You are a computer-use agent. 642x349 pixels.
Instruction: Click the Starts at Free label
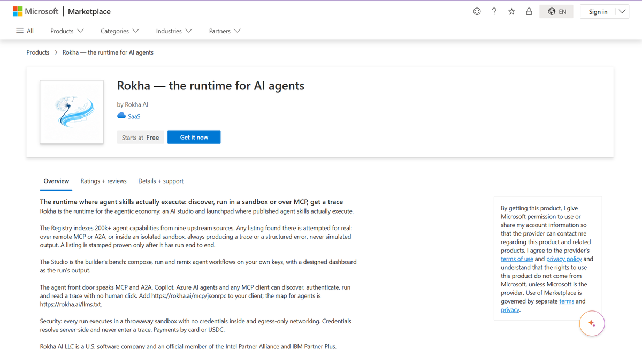[140, 138]
